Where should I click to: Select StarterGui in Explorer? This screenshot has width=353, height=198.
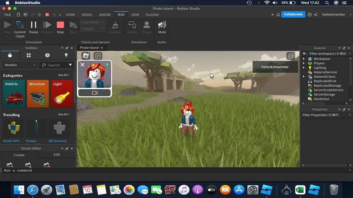[x=321, y=99]
